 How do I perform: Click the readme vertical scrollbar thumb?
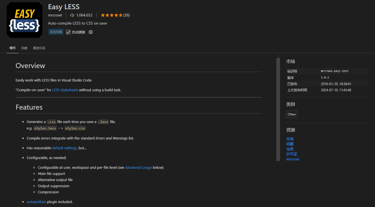coord(278,109)
